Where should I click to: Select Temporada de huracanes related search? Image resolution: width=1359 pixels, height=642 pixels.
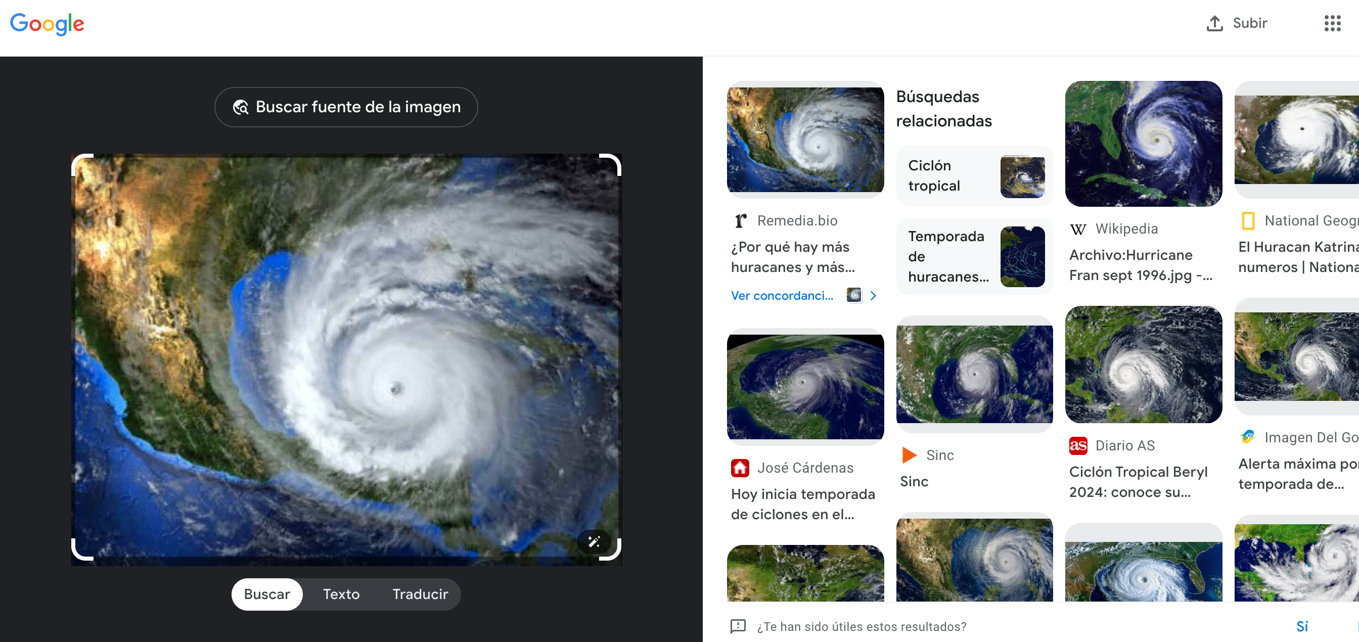click(974, 256)
